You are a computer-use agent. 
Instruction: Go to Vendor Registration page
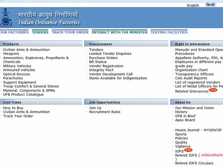pyautogui.click(x=107, y=66)
